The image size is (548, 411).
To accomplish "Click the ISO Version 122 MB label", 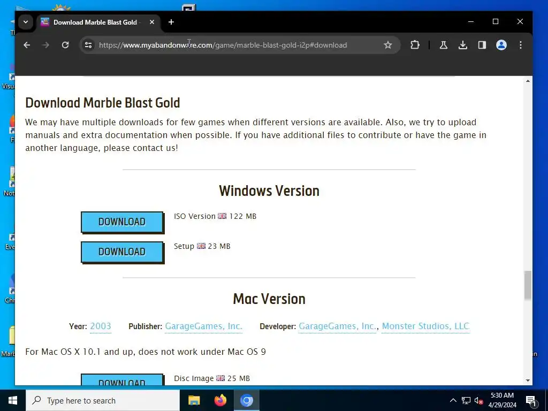I will pyautogui.click(x=215, y=216).
